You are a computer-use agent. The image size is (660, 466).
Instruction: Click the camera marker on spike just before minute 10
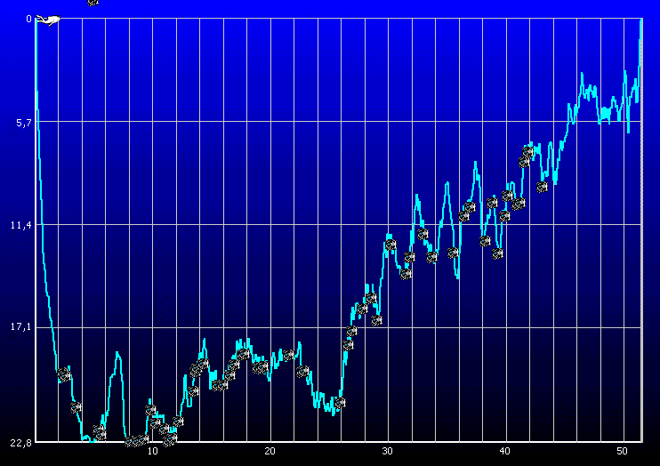click(x=150, y=410)
